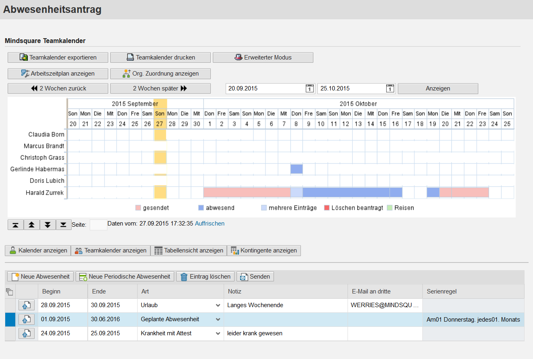Expand Art dropdown showing Krankheit mit Attest
The width and height of the screenshot is (533, 359).
point(218,333)
